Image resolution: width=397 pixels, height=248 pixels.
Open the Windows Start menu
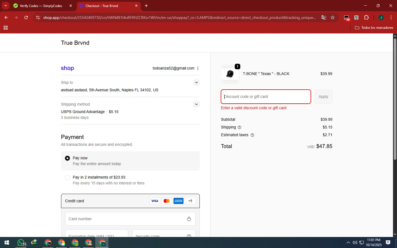click(x=7, y=242)
